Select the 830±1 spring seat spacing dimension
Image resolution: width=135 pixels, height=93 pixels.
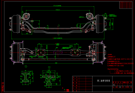[58, 44]
